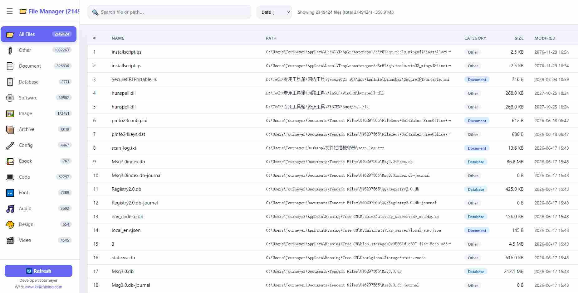Open the www.kejizhixing.com link
The height and width of the screenshot is (293, 578).
[43, 287]
